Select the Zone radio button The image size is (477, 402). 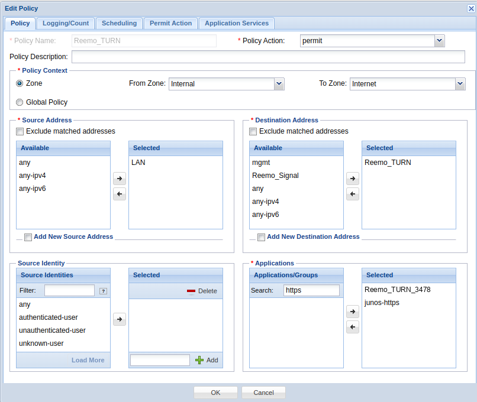(20, 83)
